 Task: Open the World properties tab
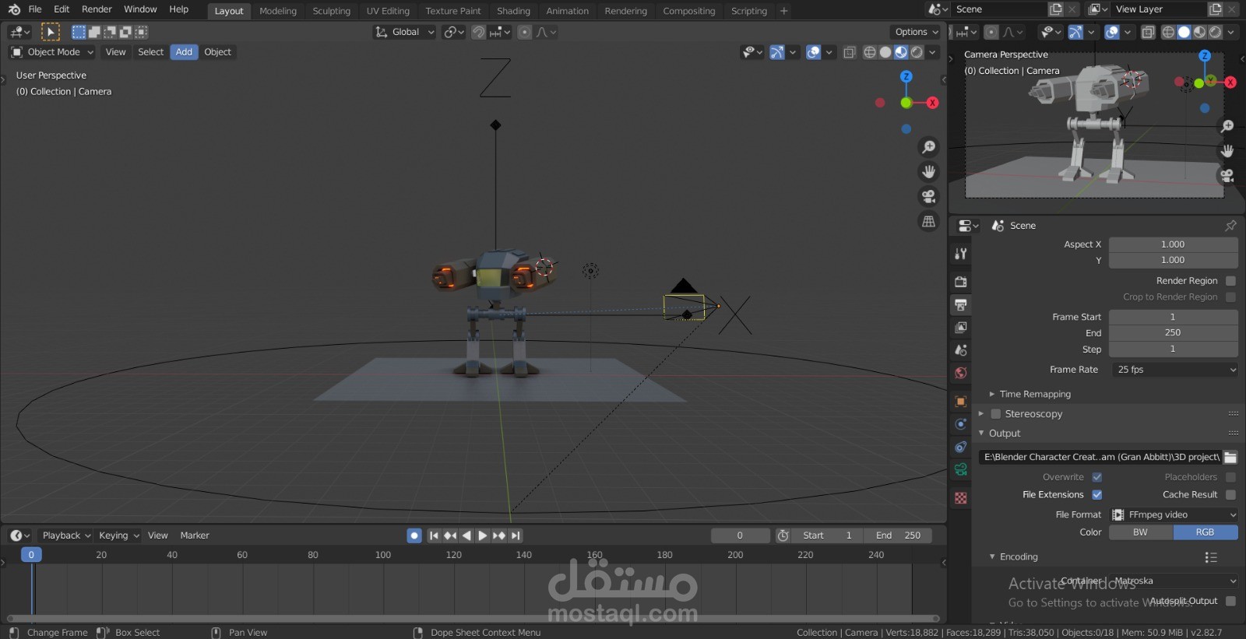(961, 373)
